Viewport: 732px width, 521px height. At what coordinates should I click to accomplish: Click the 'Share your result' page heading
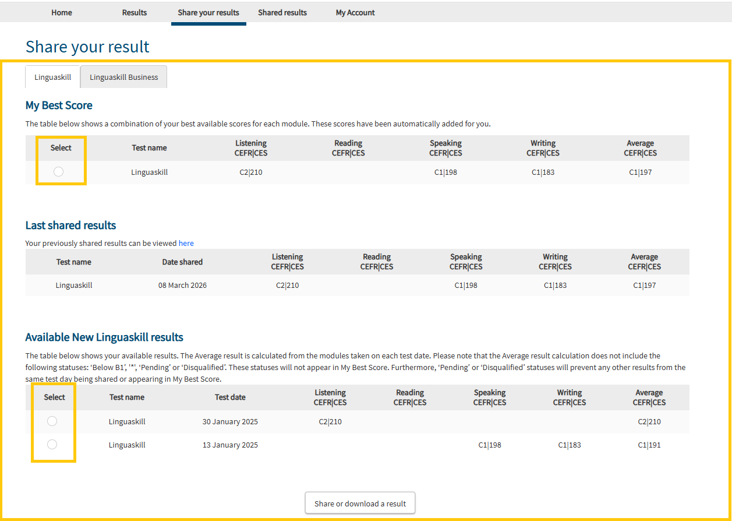[x=87, y=47]
